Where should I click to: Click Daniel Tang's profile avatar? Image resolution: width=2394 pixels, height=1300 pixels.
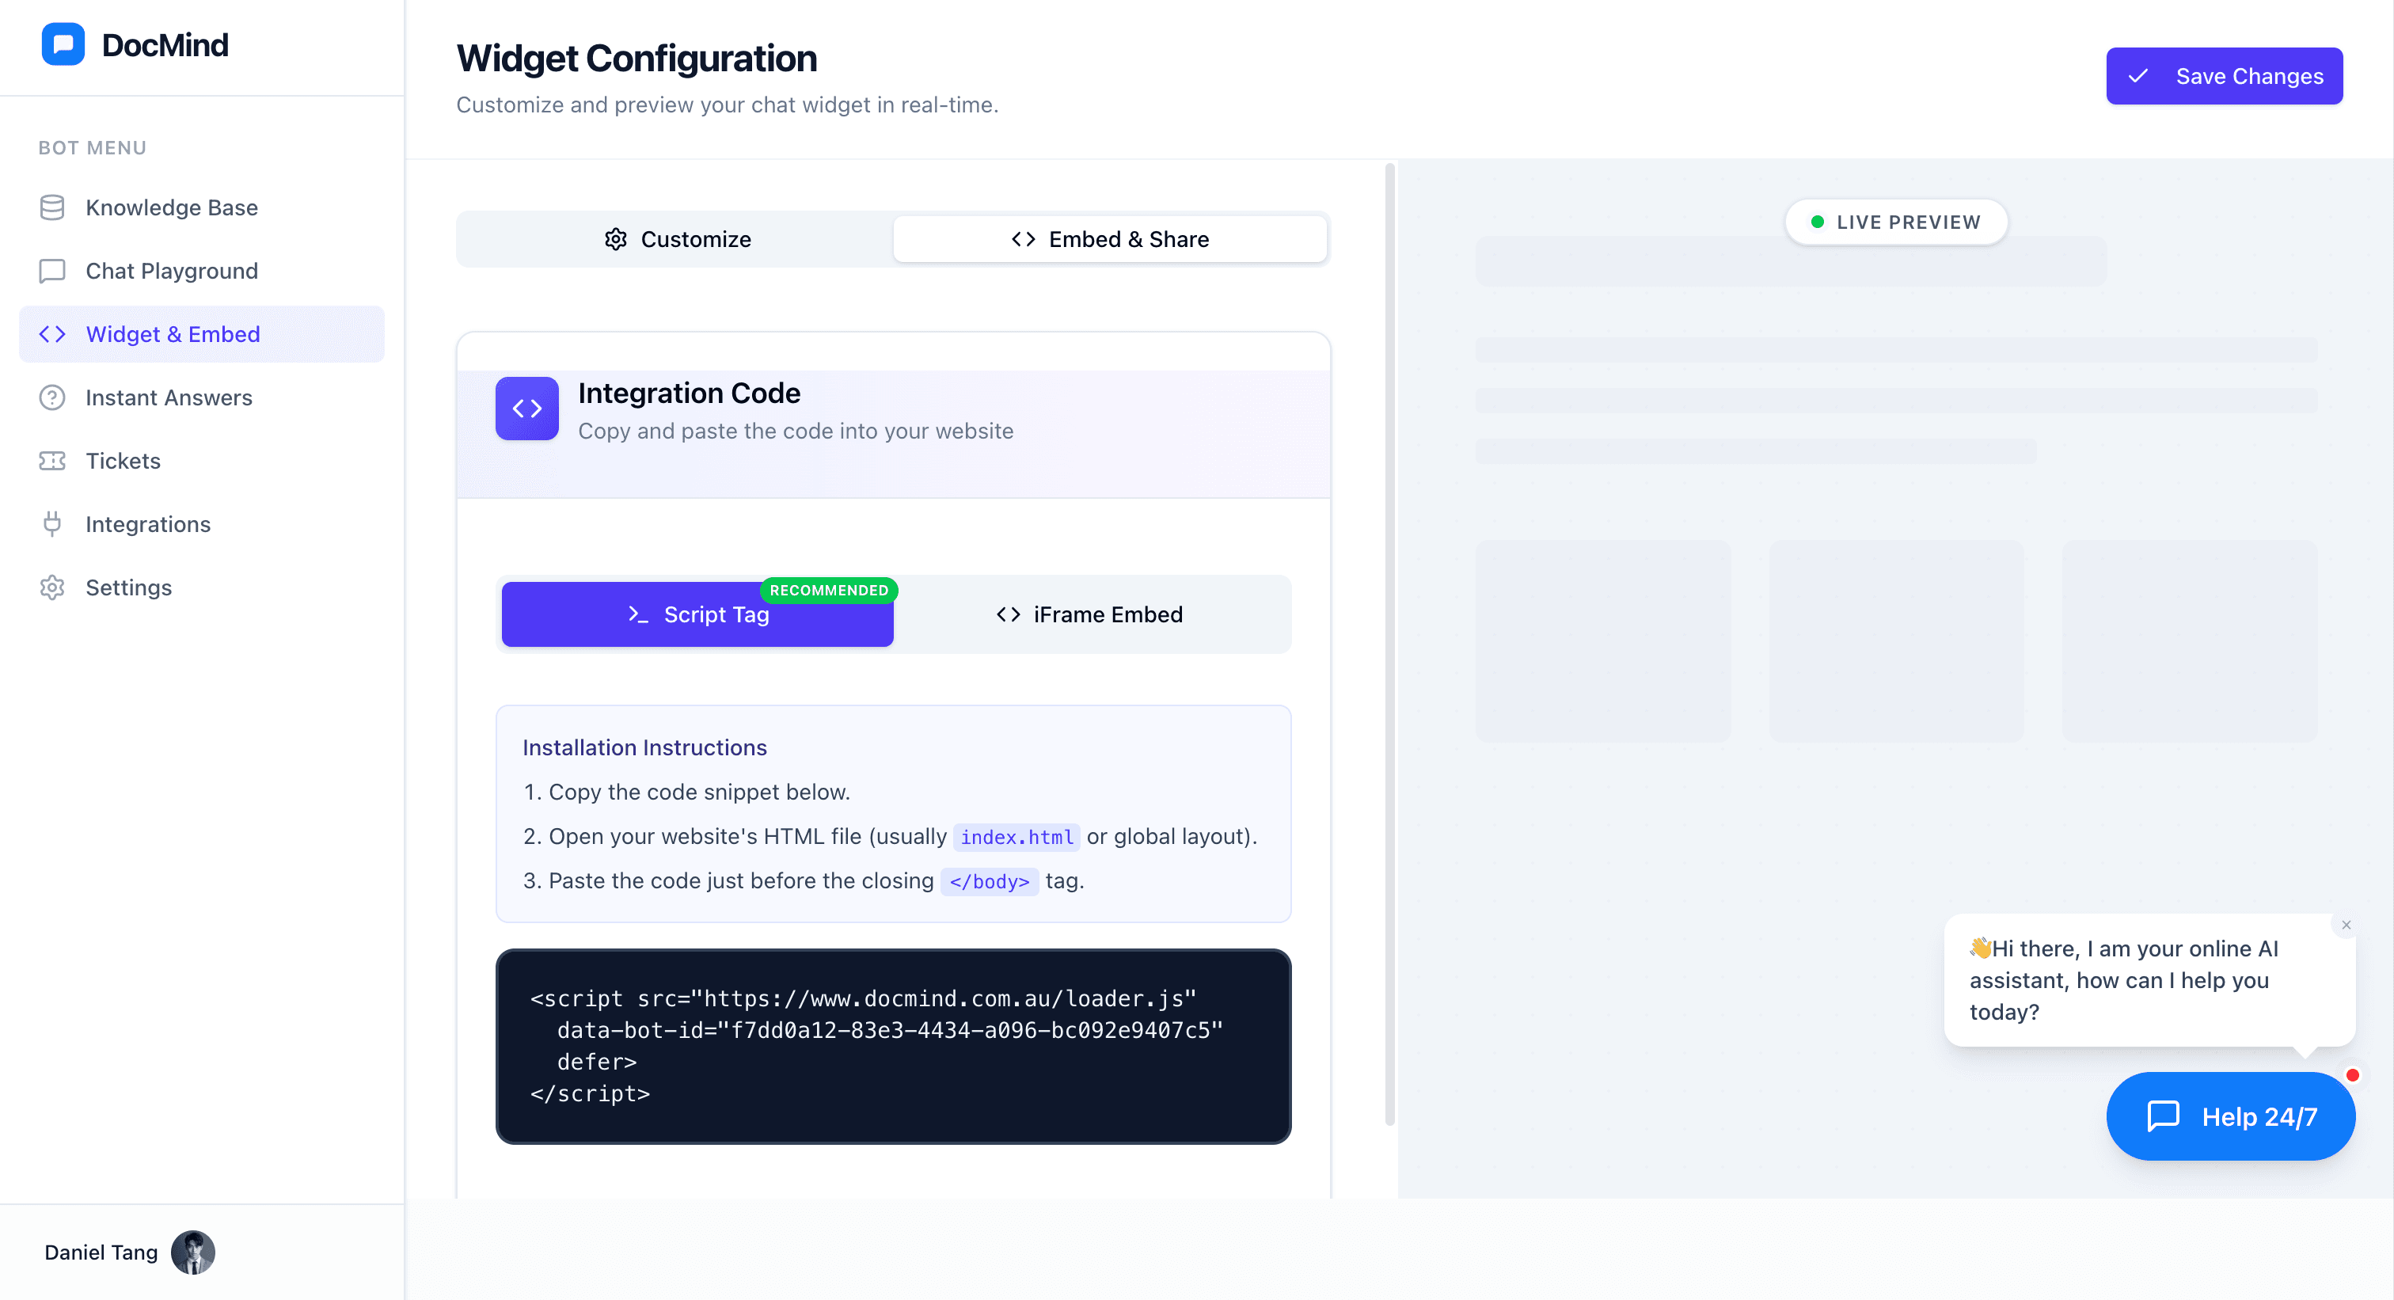[193, 1252]
